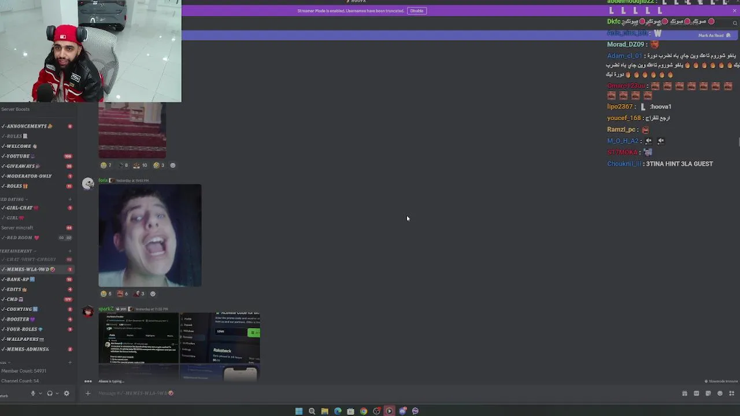Open the apps launcher icon
The height and width of the screenshot is (416, 740).
pyautogui.click(x=731, y=393)
